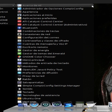Click the Escritorio remoto icon

tap(19, 47)
